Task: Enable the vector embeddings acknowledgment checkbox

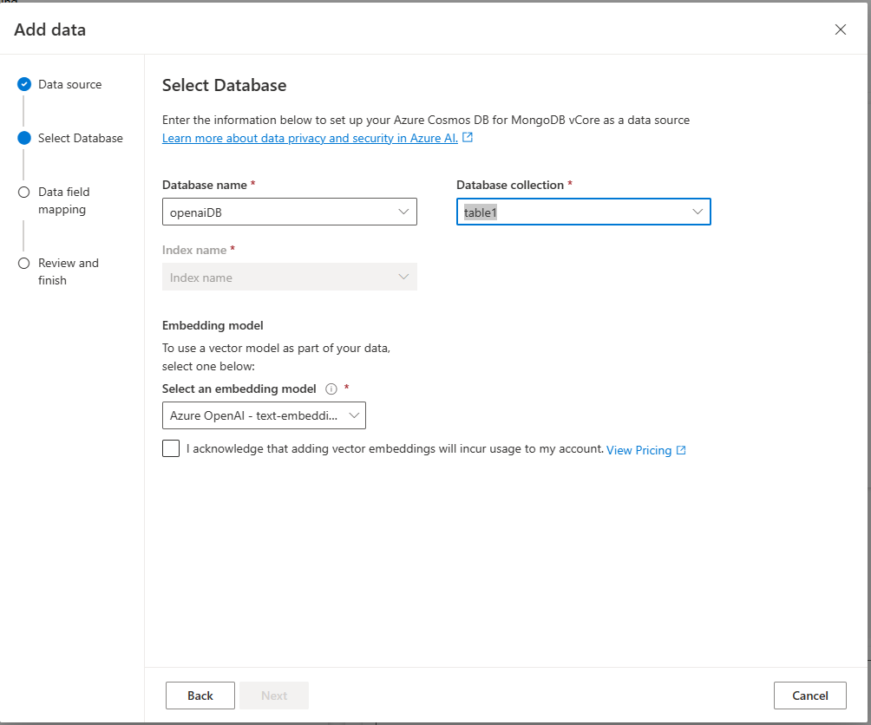Action: click(170, 447)
